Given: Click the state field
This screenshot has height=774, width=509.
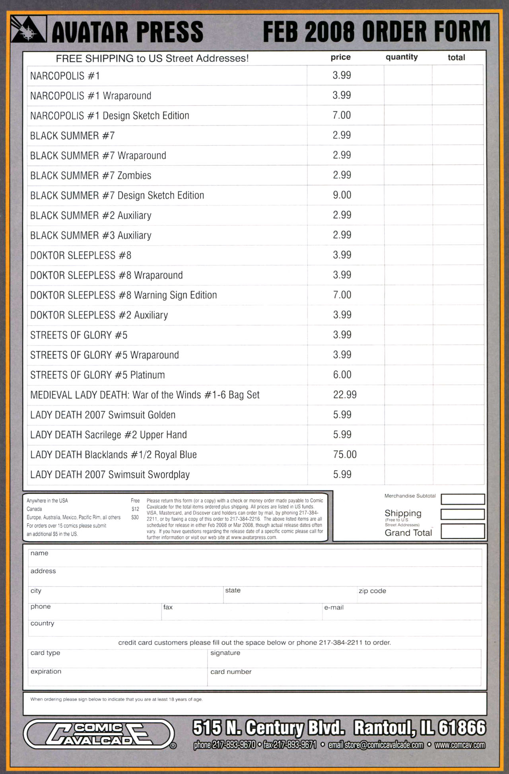Looking at the screenshot, I should pos(290,595).
